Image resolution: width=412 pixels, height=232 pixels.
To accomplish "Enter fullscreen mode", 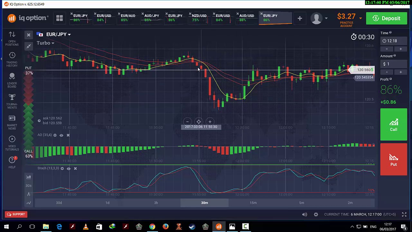I will 404,214.
